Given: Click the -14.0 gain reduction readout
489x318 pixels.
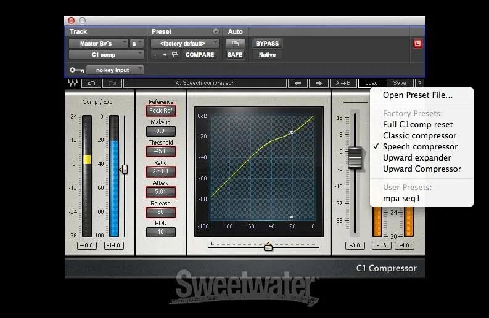Looking at the screenshot, I should pos(114,245).
